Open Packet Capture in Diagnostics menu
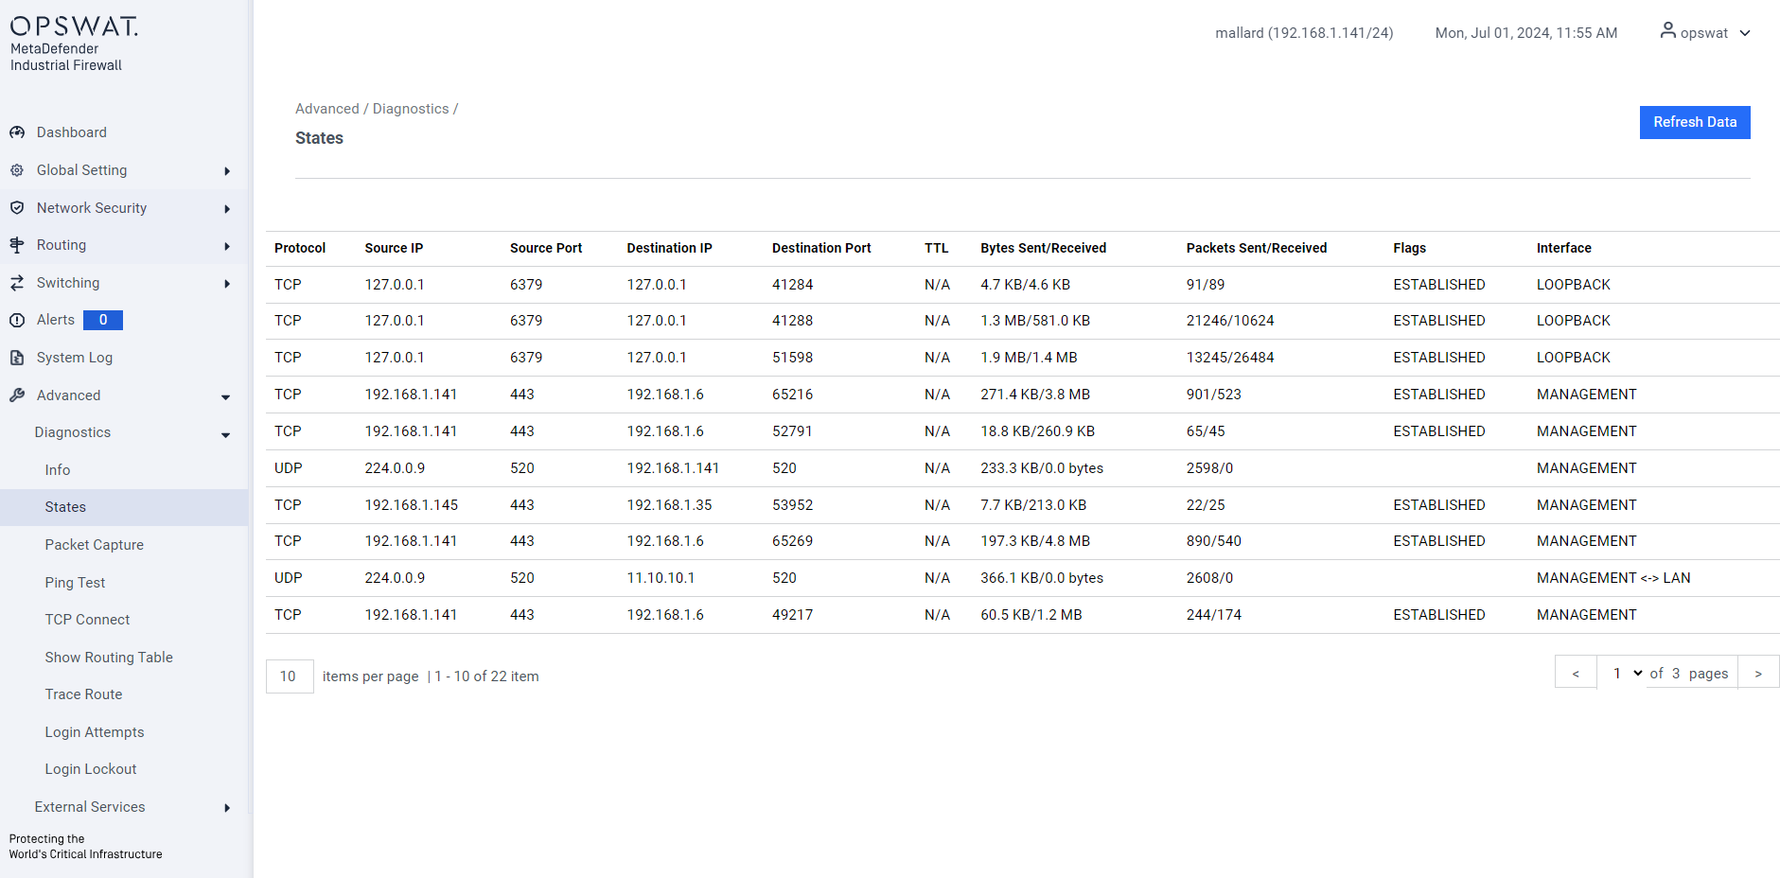 (x=95, y=545)
